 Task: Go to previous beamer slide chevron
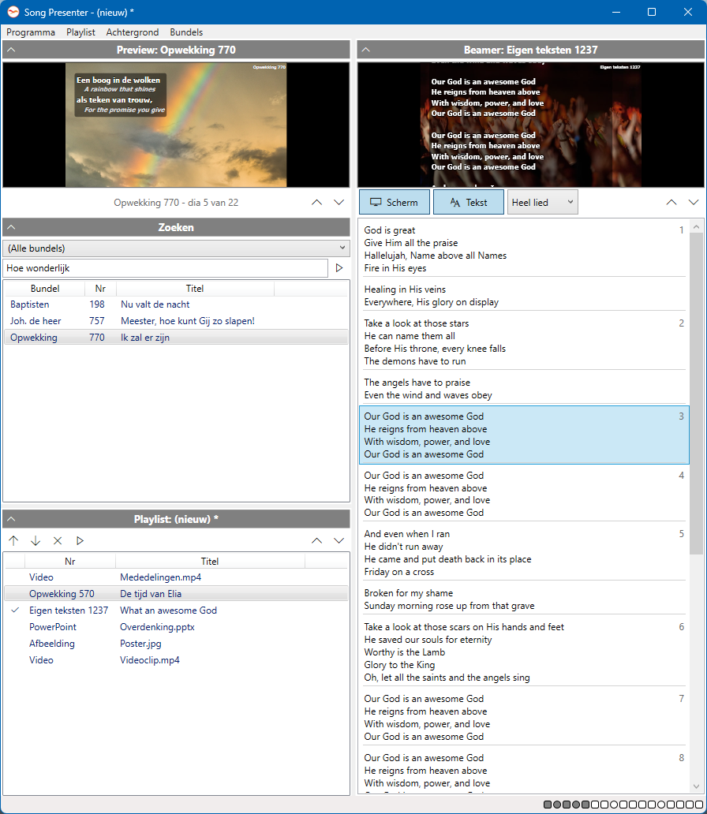point(671,203)
